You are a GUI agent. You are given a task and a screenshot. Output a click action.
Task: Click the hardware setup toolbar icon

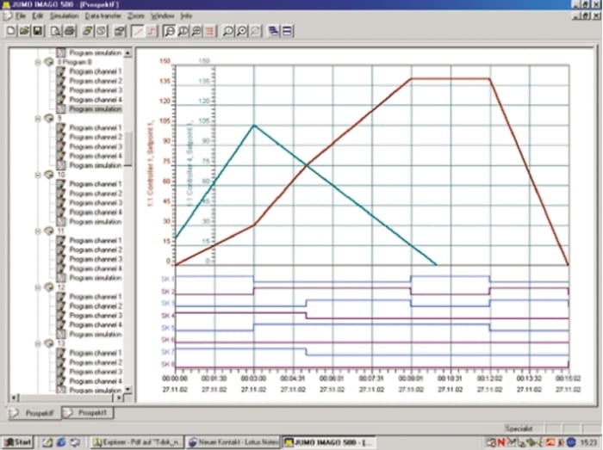point(120,31)
